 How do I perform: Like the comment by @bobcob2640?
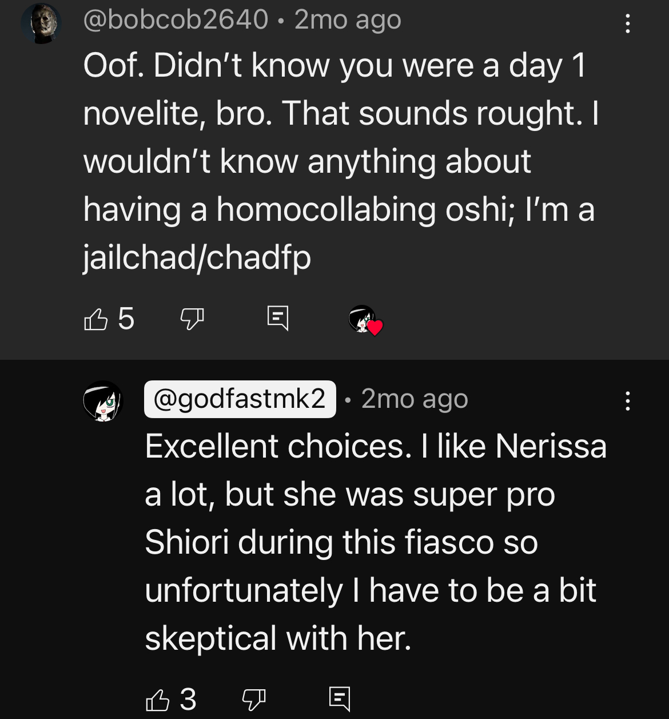[x=95, y=318]
